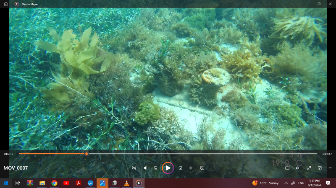Click the MOV_0007 video title

16,168
